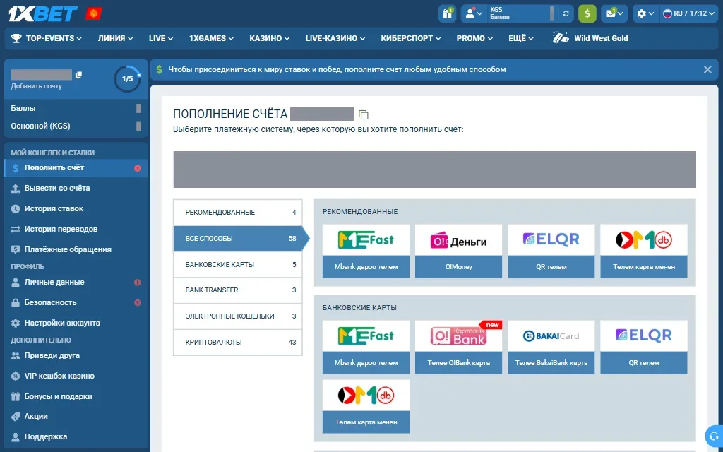Open Приведи друга
The height and width of the screenshot is (452, 723).
pos(76,356)
